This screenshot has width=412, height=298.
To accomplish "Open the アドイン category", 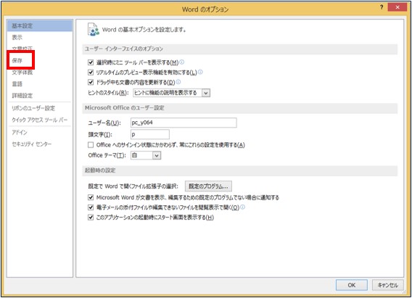I will (x=20, y=133).
